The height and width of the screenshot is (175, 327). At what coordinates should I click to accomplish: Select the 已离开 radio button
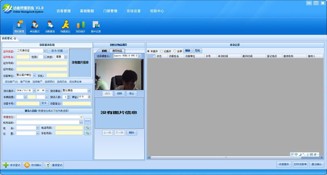click(161, 51)
